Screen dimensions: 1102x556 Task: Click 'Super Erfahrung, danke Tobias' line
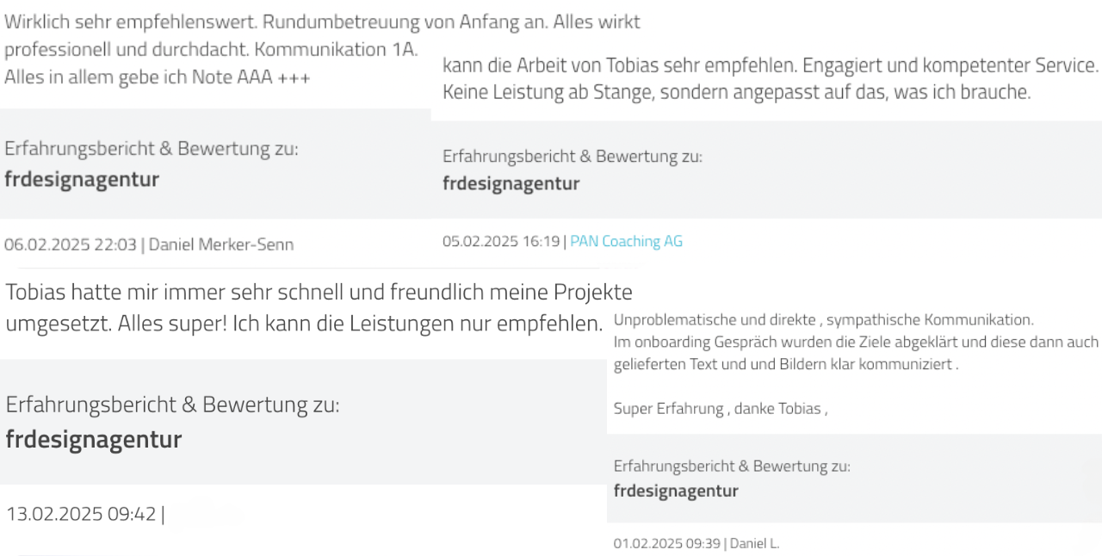pyautogui.click(x=721, y=409)
